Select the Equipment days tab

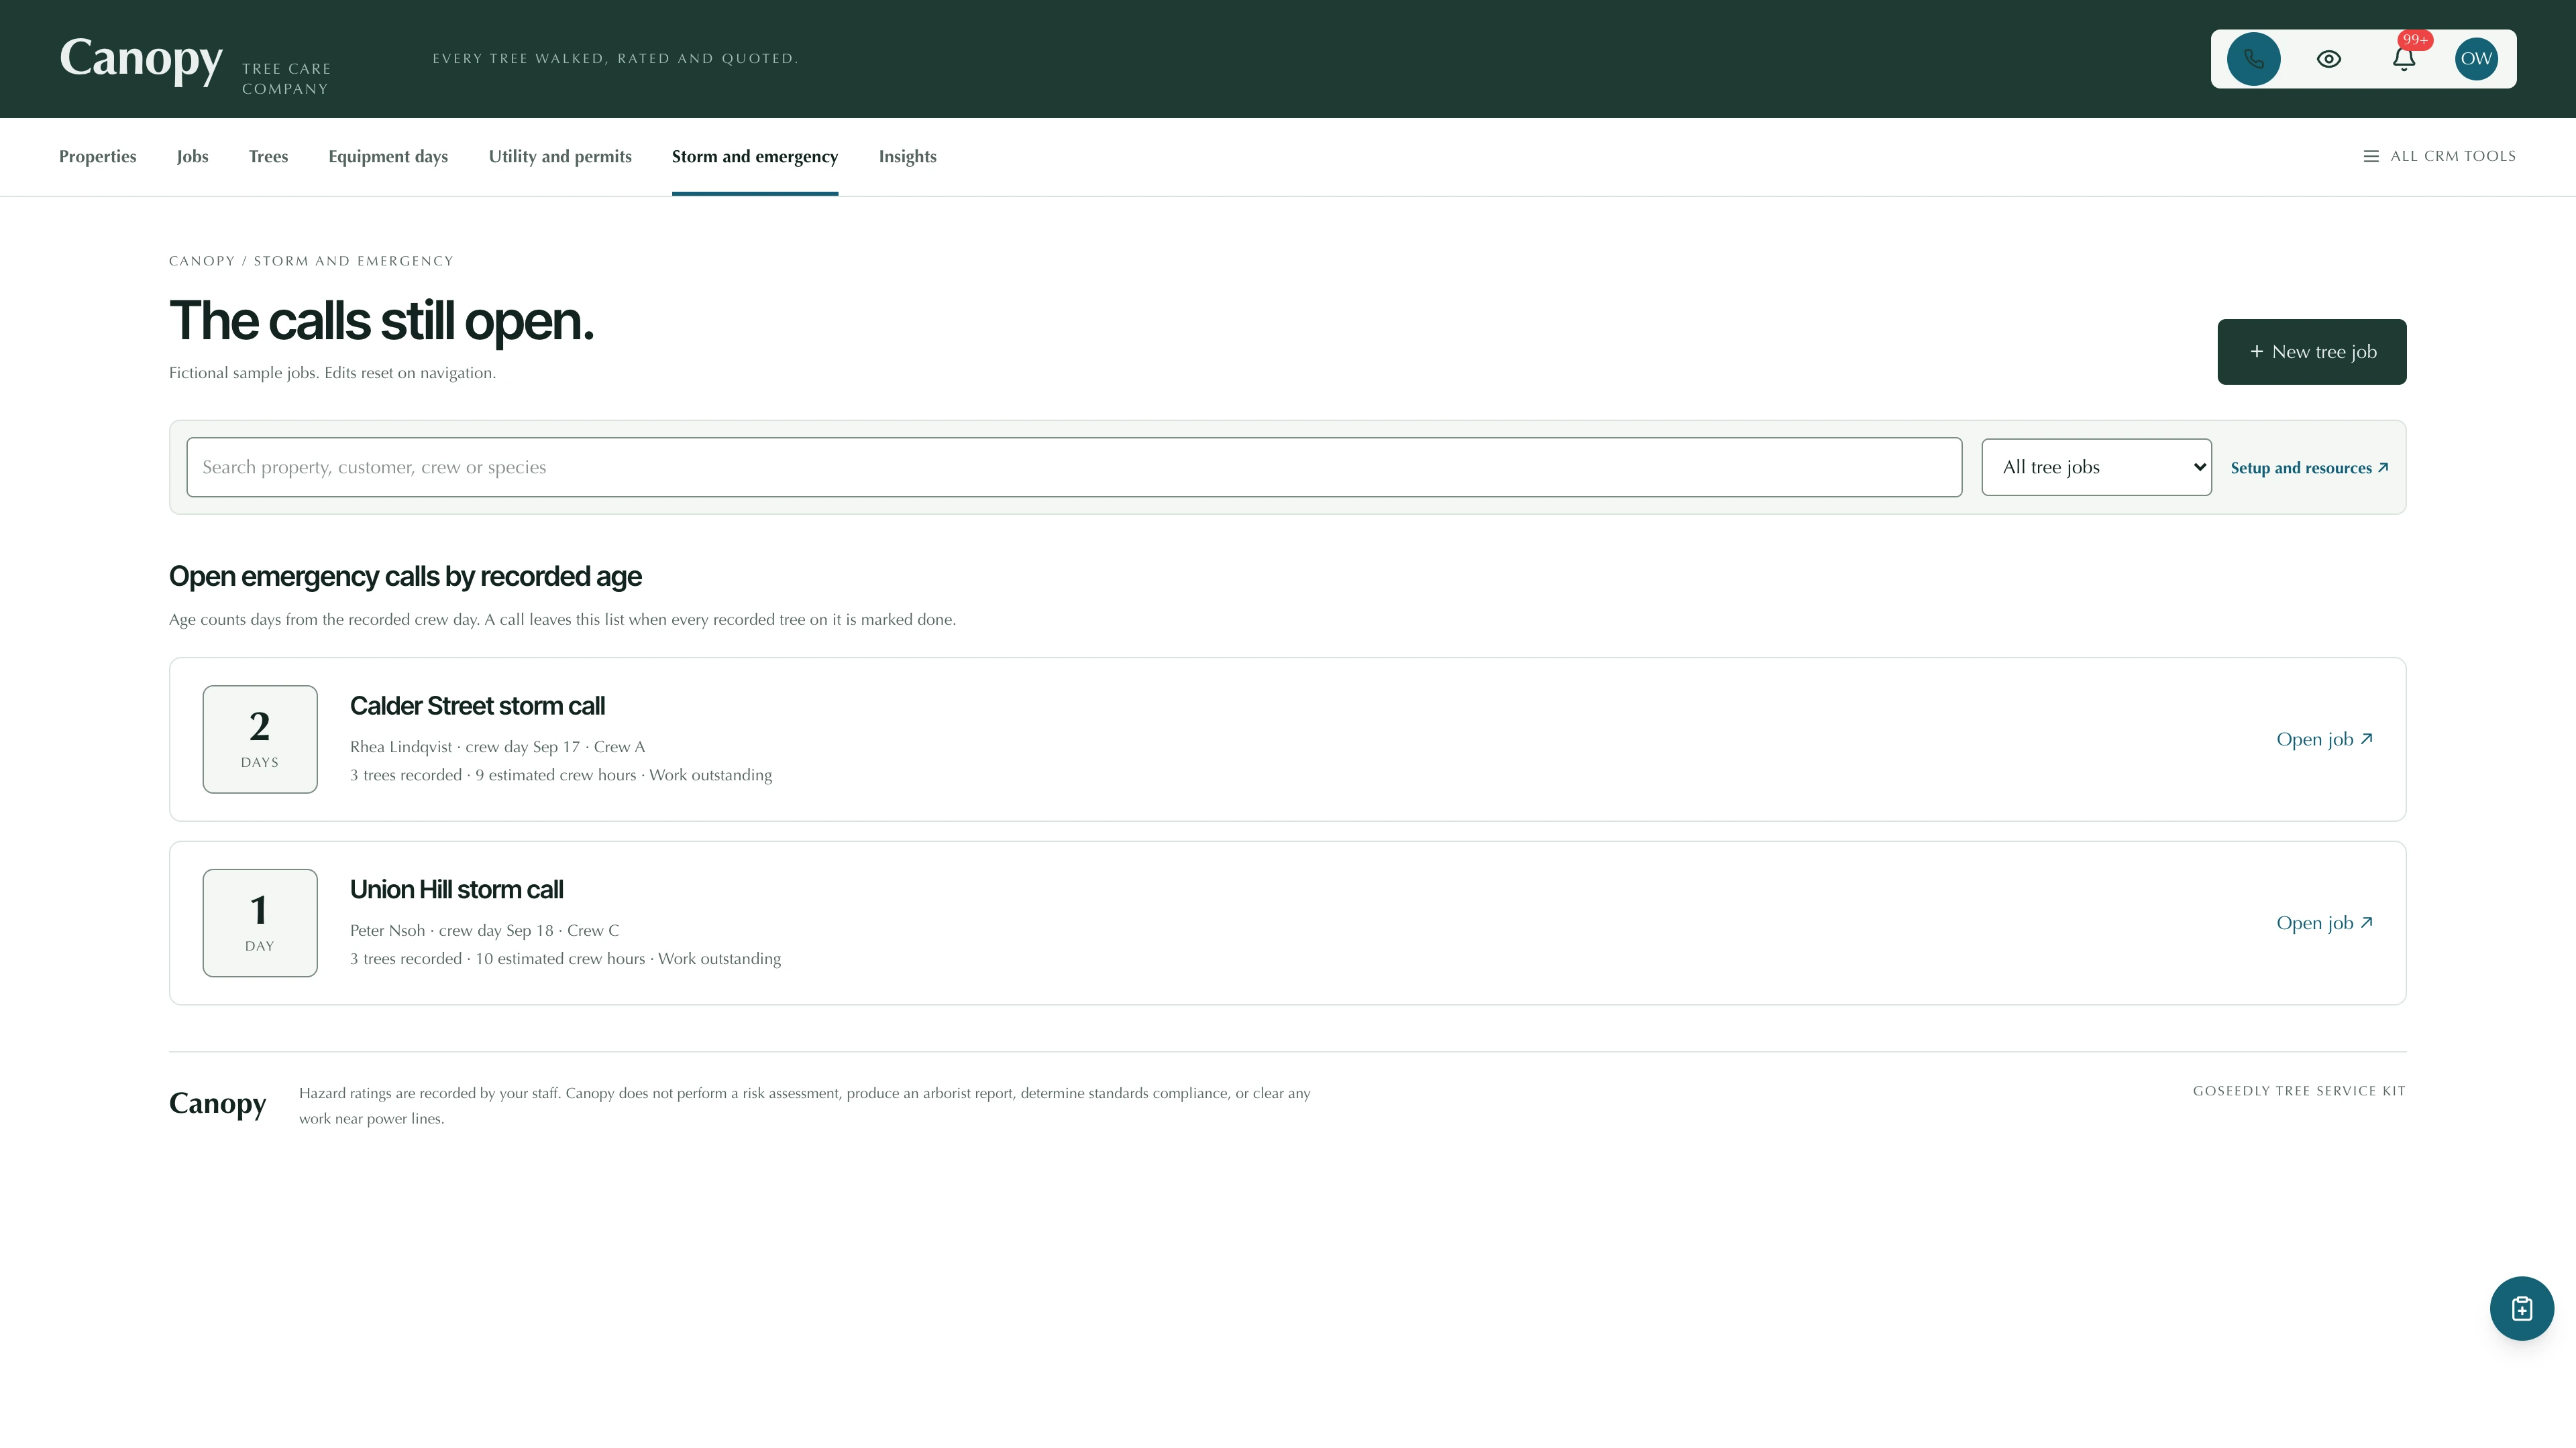click(388, 156)
